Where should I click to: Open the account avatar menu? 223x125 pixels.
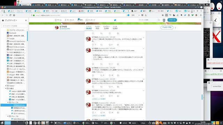[164, 20]
